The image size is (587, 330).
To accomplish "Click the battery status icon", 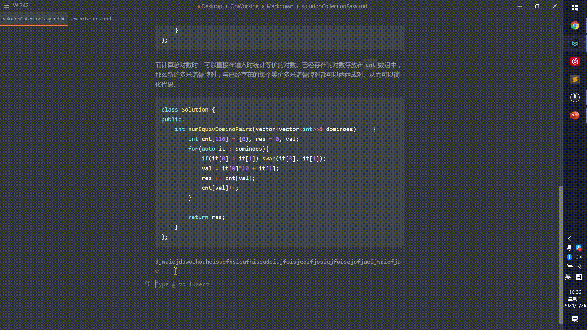I will 569,266.
